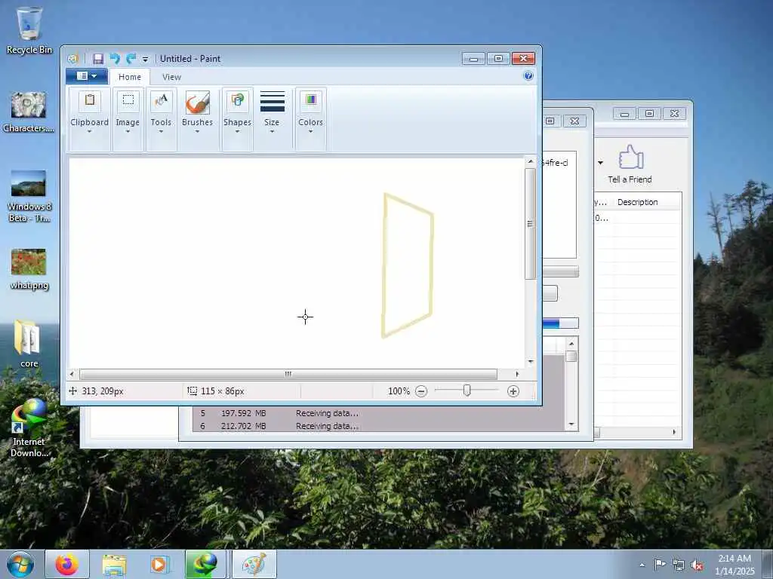
Task: Expand the Size dropdown arrow
Action: coord(272,131)
